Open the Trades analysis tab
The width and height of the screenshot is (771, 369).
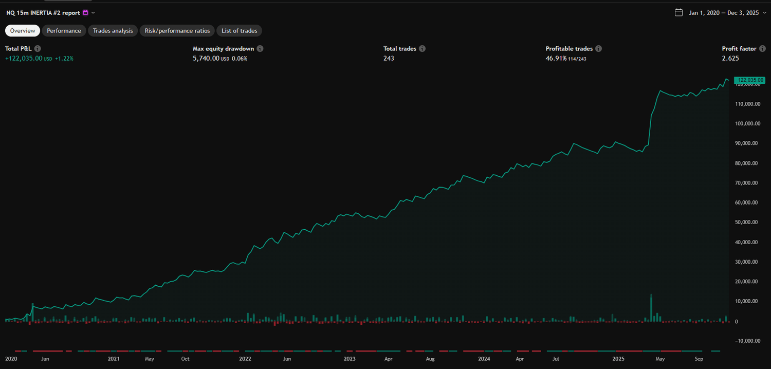point(113,31)
